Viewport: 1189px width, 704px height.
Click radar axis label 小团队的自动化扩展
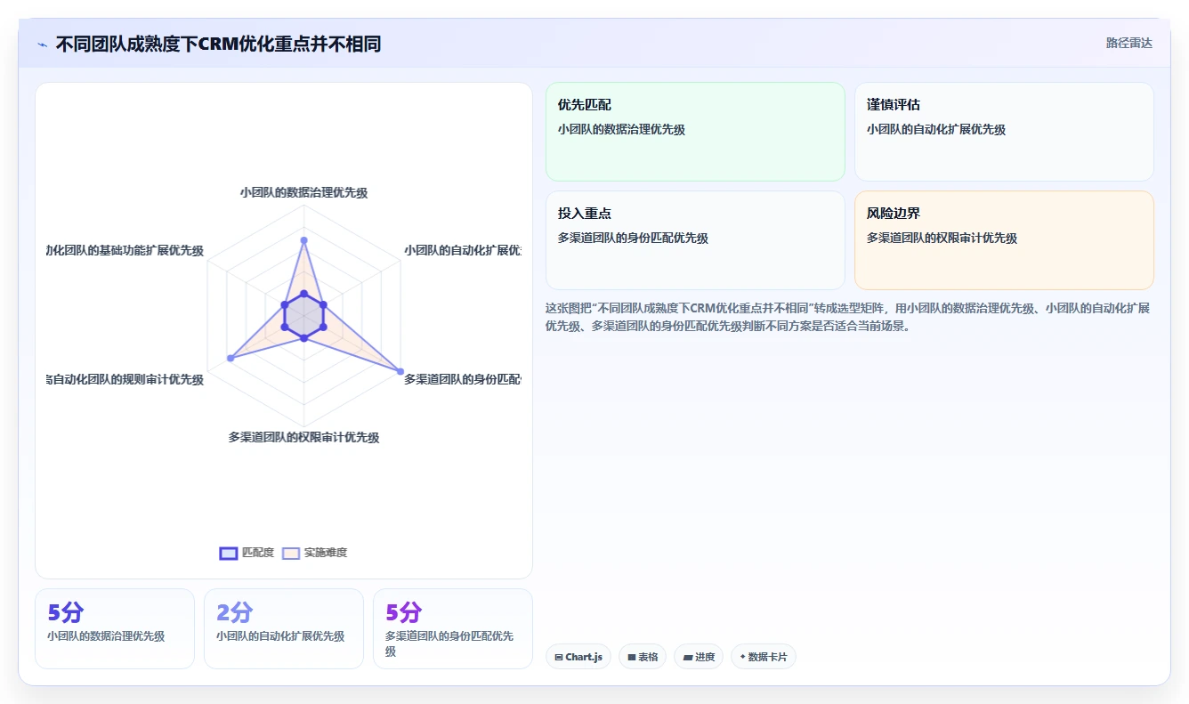[x=463, y=250]
